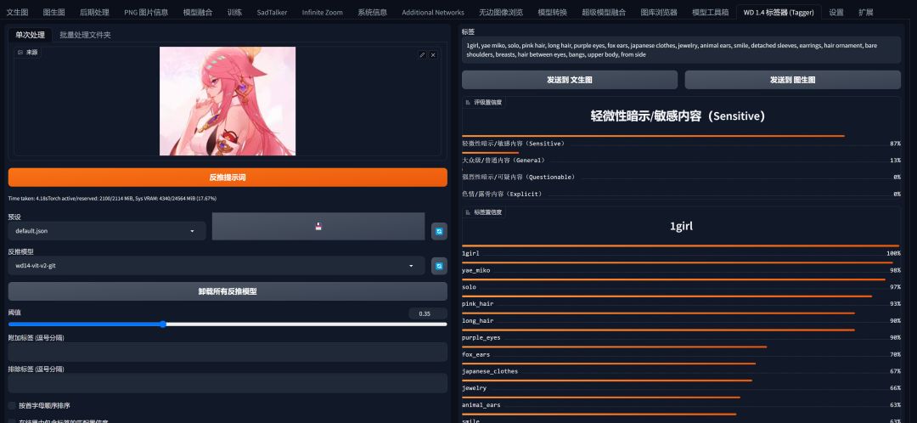Remove the source image with X icon
This screenshot has height=423, width=917.
click(433, 55)
